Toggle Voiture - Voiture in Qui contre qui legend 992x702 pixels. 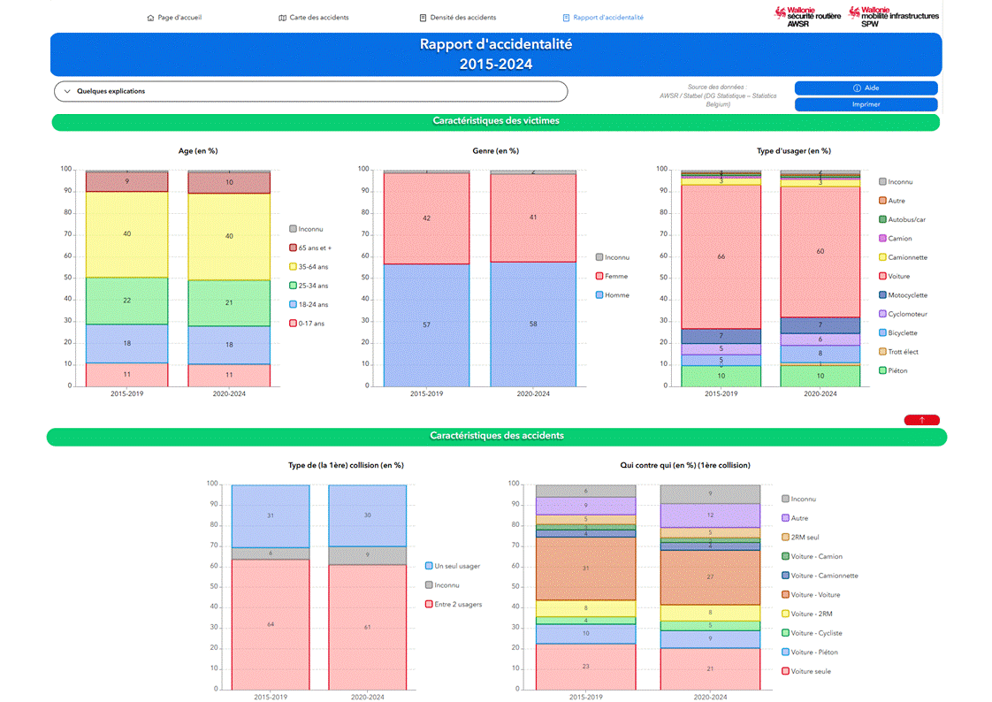point(811,595)
